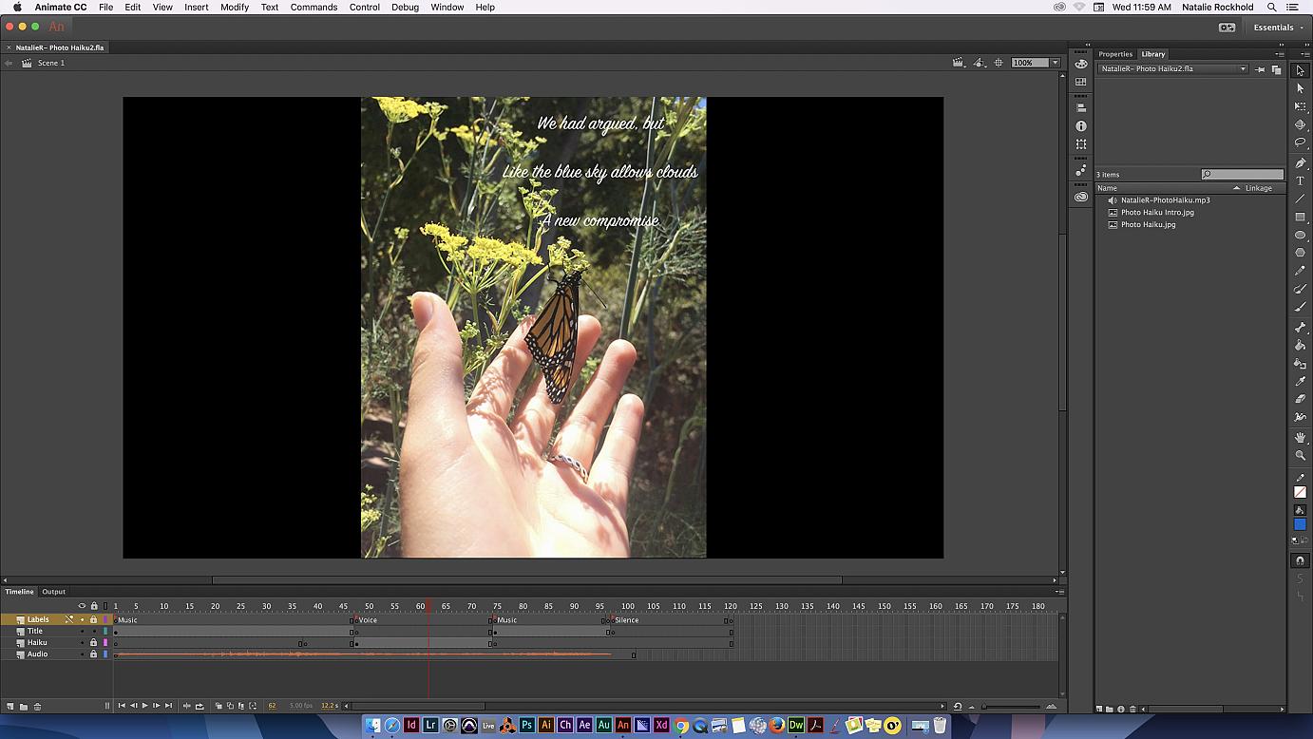The width and height of the screenshot is (1313, 739).
Task: Open the Modify menu
Action: click(235, 7)
